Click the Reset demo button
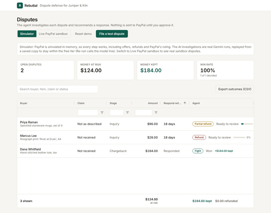The image size is (271, 213). (x=83, y=34)
